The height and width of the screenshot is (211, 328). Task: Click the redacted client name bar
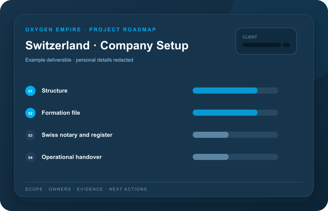[x=262, y=45]
